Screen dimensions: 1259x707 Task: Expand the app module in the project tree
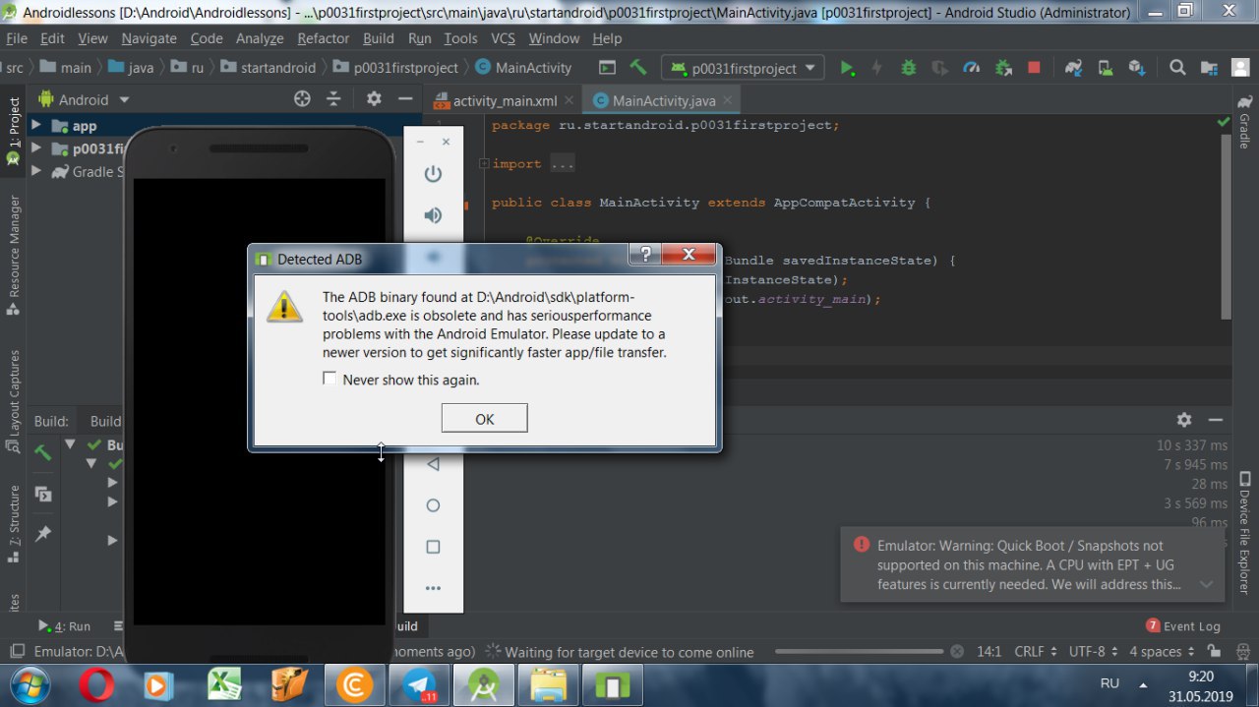point(36,126)
